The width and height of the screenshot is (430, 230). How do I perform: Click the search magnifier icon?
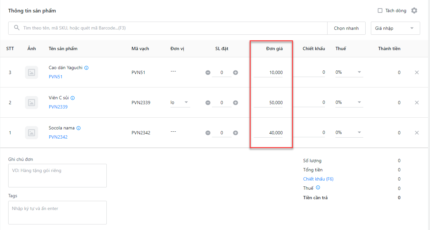point(17,28)
